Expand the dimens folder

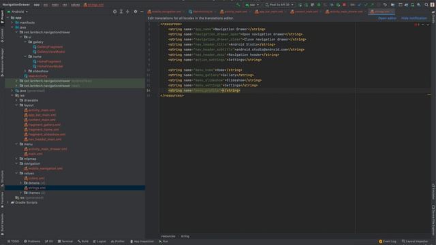21,183
